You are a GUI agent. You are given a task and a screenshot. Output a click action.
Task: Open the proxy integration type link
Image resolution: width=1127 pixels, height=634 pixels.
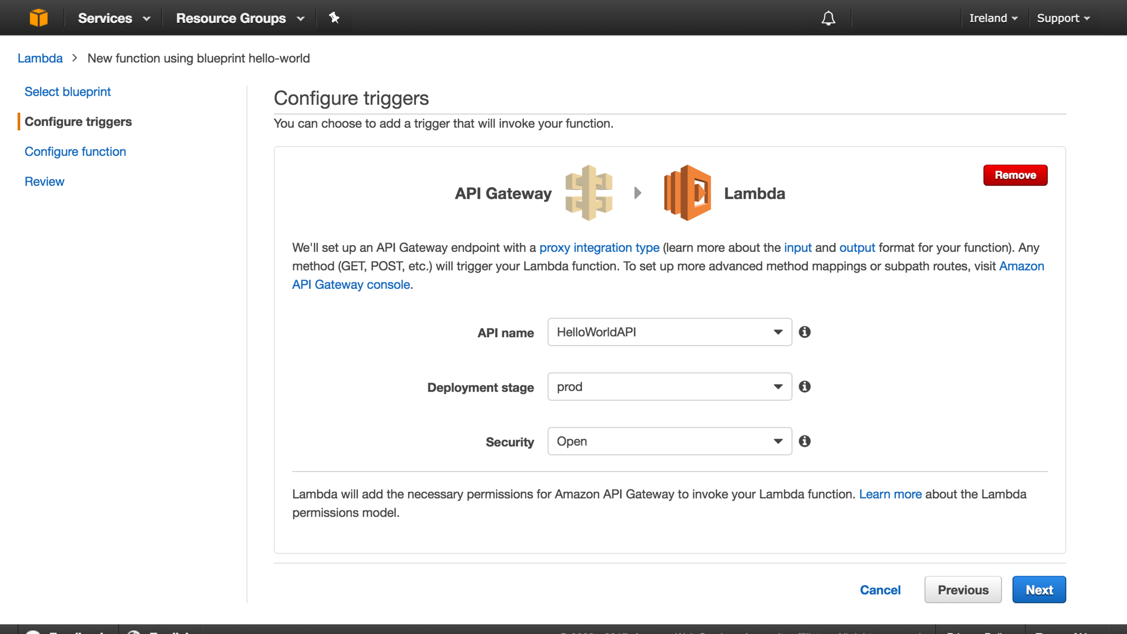(x=599, y=247)
